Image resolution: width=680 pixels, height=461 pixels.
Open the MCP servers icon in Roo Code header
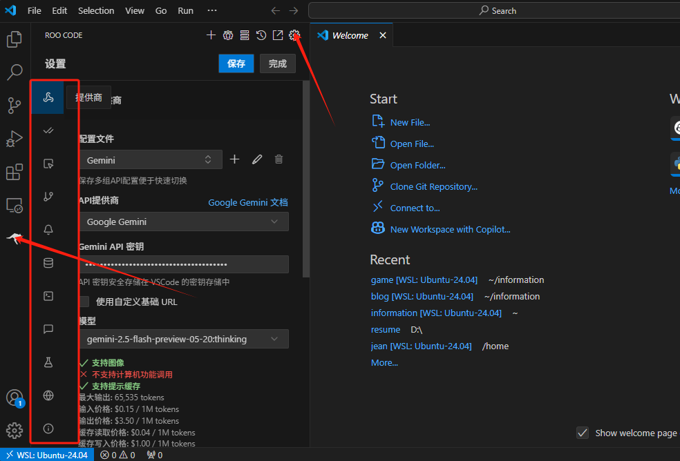[x=245, y=35]
